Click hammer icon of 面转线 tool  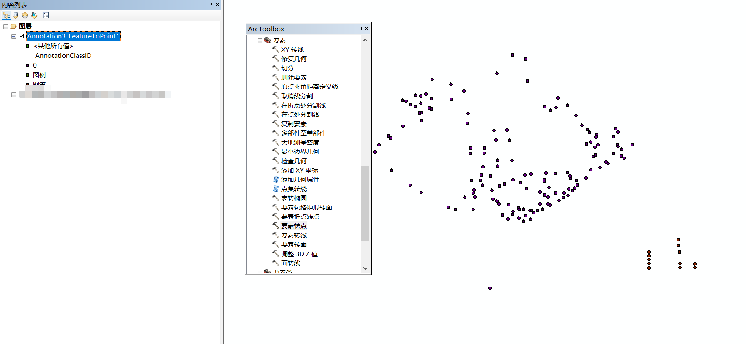coord(276,263)
